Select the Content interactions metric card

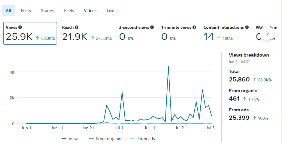click(x=225, y=33)
